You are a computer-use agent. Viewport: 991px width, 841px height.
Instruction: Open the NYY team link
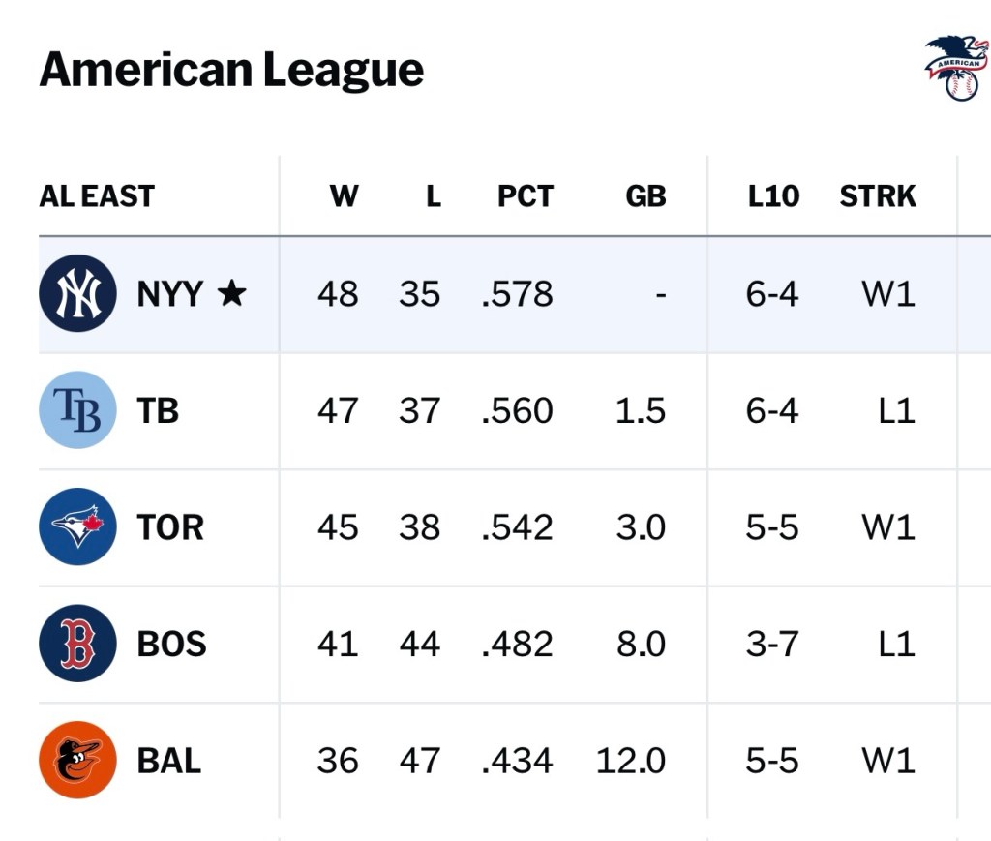(x=169, y=293)
